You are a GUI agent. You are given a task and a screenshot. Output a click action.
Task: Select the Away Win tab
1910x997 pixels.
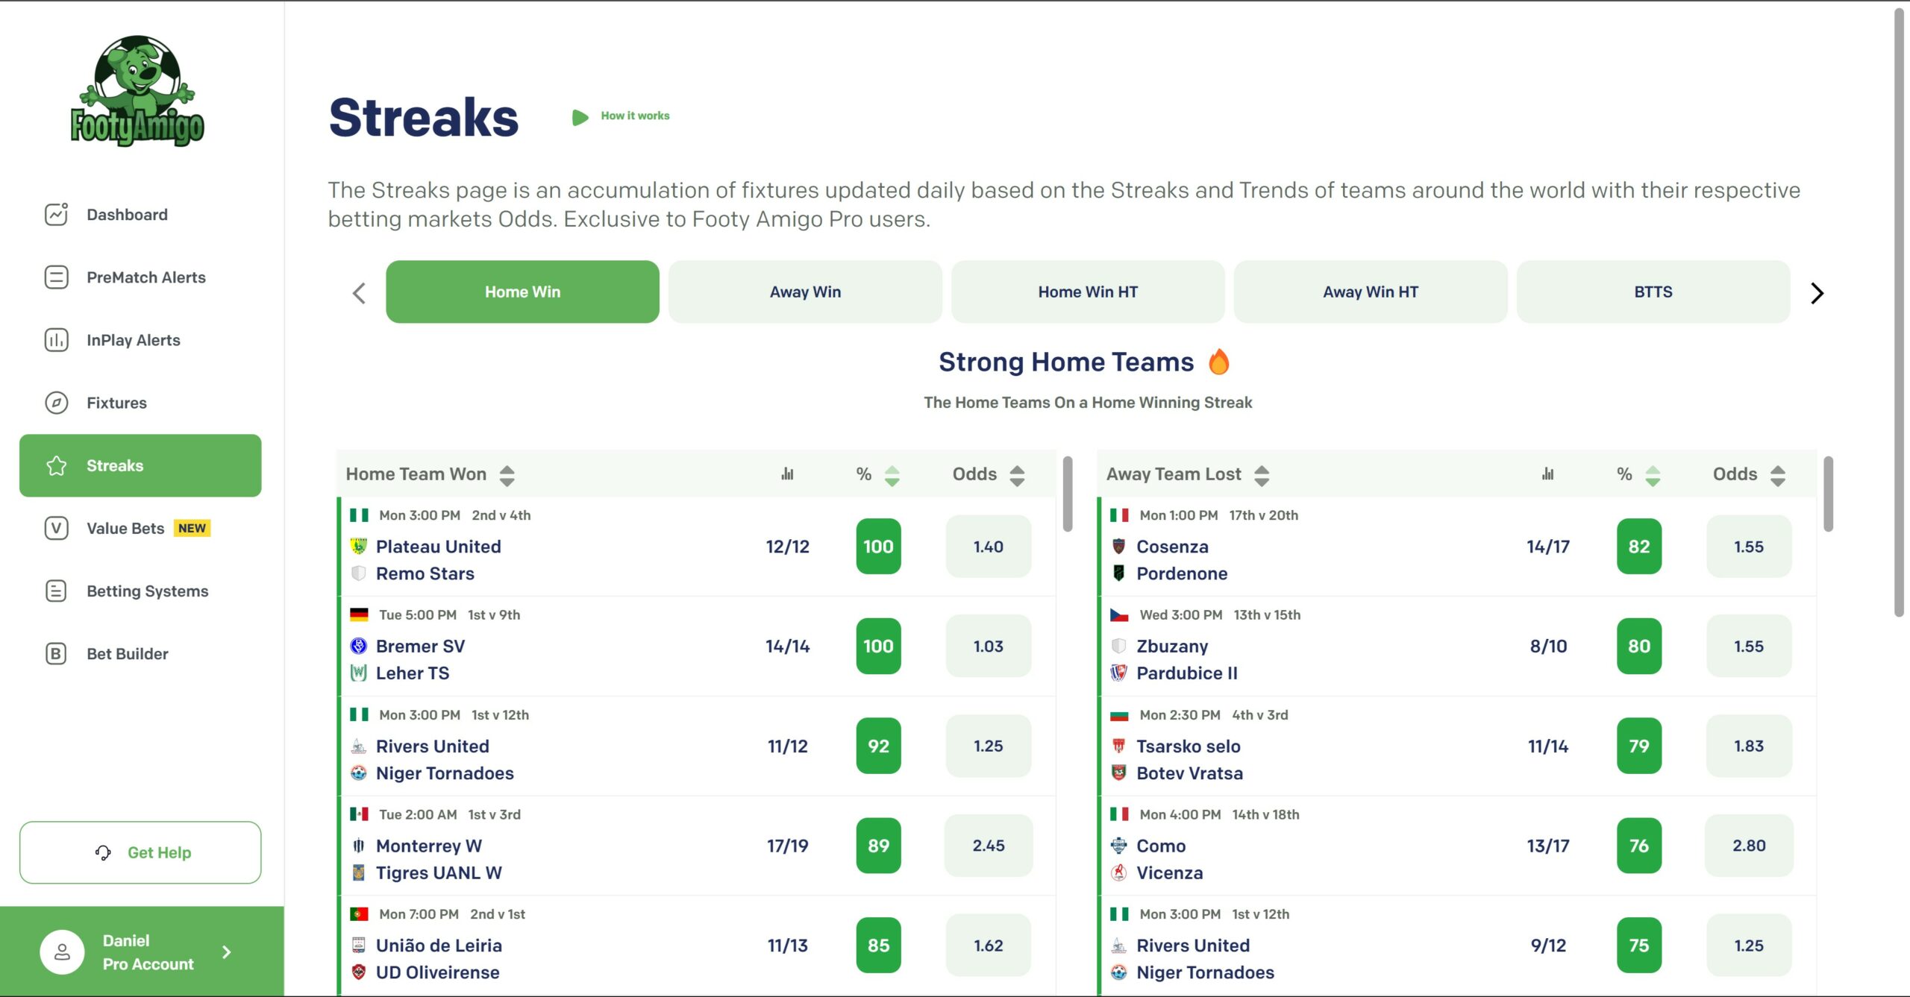(805, 292)
